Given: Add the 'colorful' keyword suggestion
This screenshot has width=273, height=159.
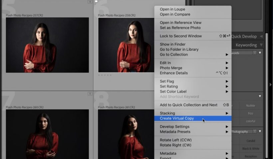Looking at the screenshot, I should (251, 121).
